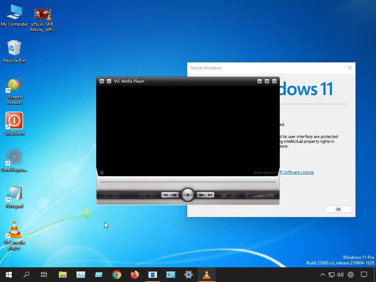Click on the VLC seek progress bar
Screen dimensions: 376x282
coord(188,182)
